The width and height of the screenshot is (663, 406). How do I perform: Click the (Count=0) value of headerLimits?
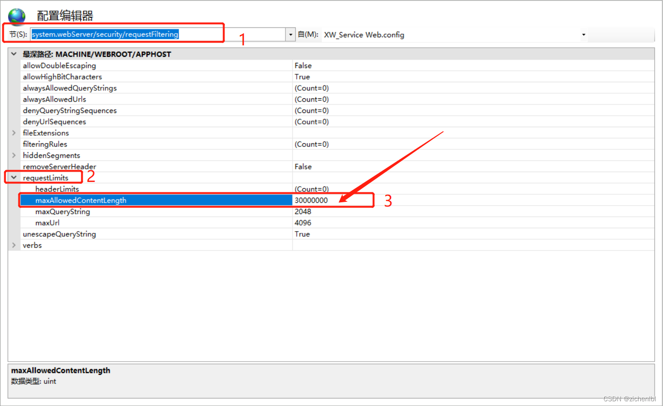(x=312, y=189)
